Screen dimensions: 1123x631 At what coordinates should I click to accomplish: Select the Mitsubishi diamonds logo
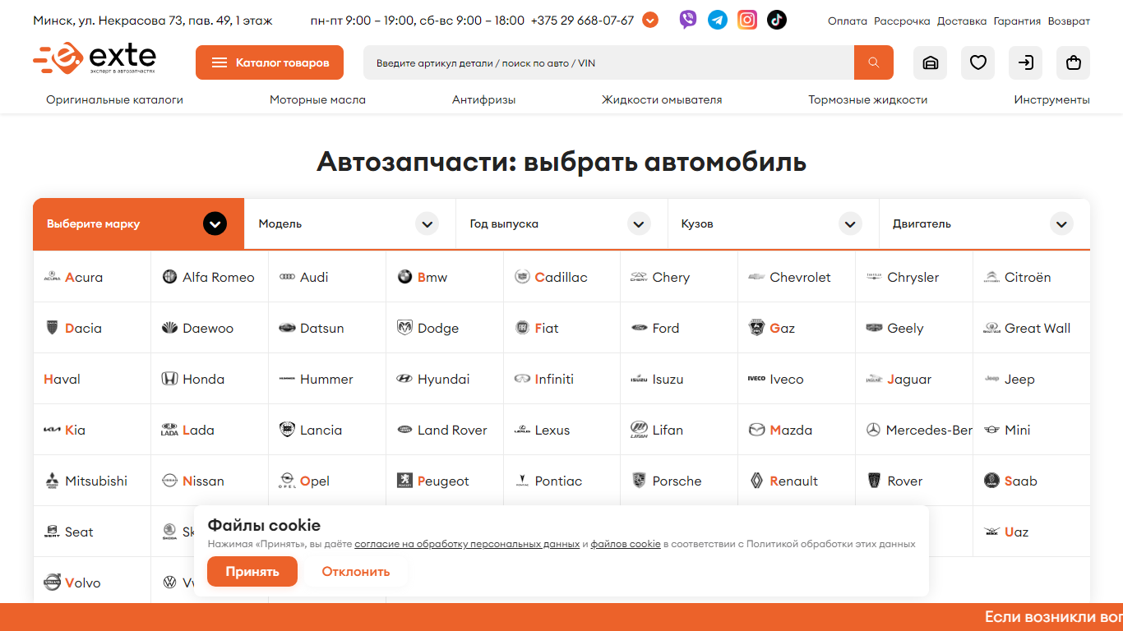click(x=52, y=481)
